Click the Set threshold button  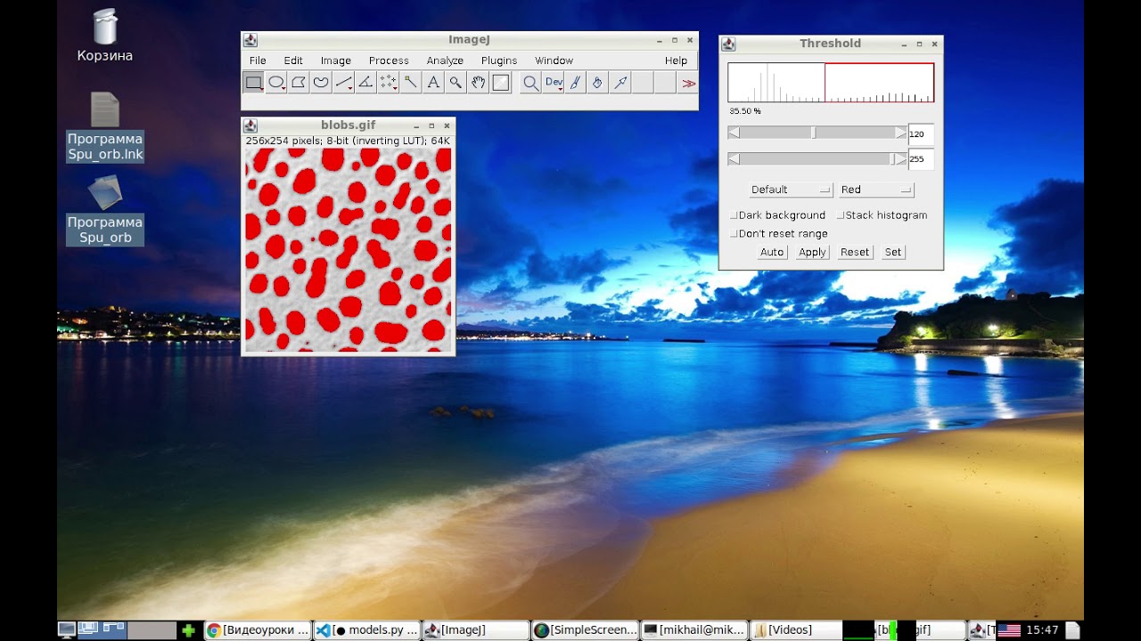point(892,252)
